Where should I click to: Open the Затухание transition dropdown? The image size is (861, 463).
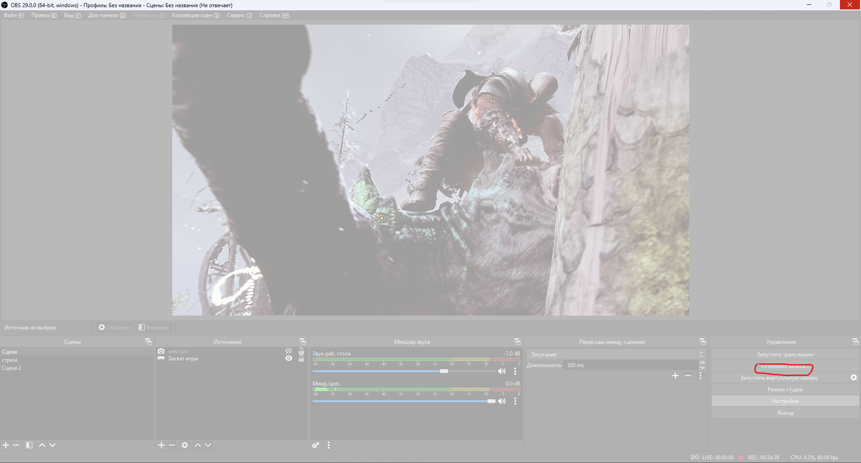click(x=616, y=355)
